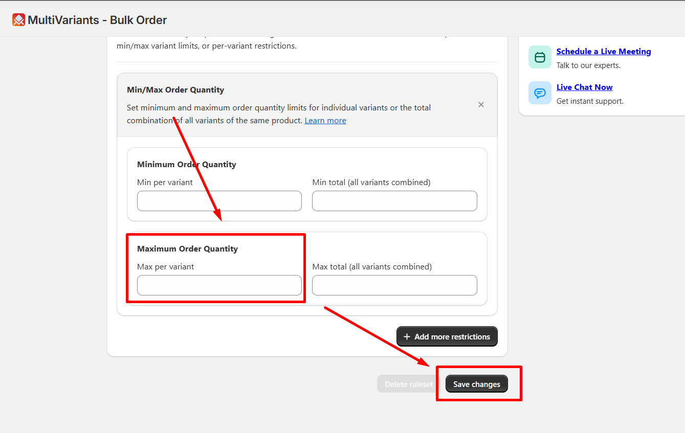Click the calendar icon beside Schedule a Live Meeting

(x=540, y=57)
